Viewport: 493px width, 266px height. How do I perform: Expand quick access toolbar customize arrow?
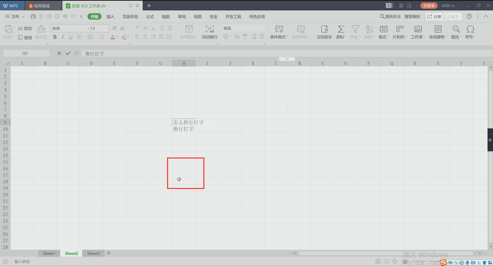point(81,16)
